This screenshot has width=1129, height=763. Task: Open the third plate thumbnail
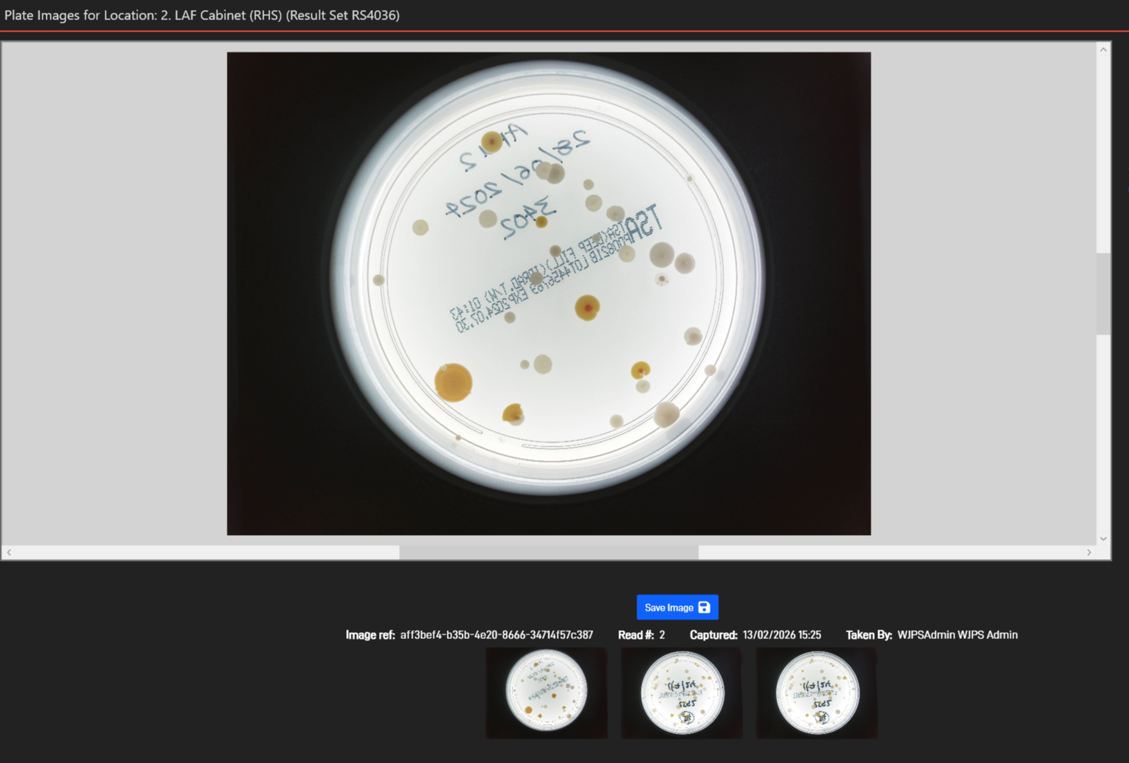(816, 693)
